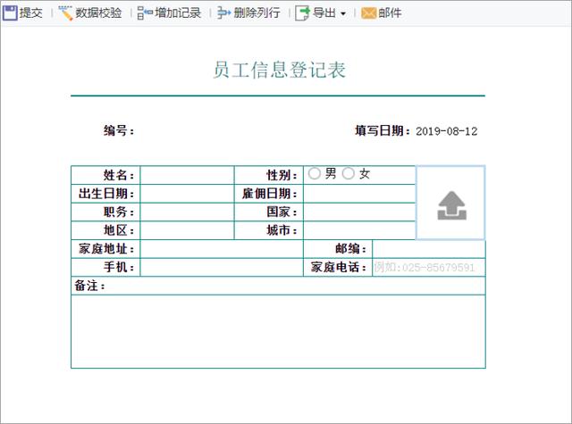Click the 邮件 envelope icon
The width and height of the screenshot is (572, 424).
[x=368, y=13]
